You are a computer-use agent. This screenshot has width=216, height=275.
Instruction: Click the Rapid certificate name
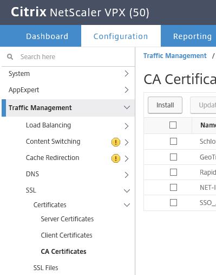click(208, 172)
